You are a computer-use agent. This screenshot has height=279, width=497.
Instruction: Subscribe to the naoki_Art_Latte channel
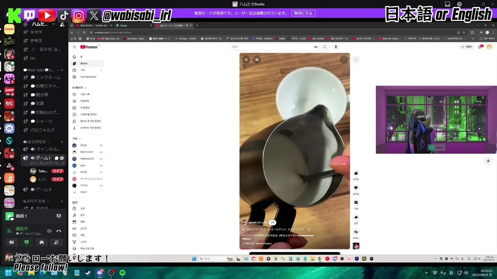pos(273,222)
